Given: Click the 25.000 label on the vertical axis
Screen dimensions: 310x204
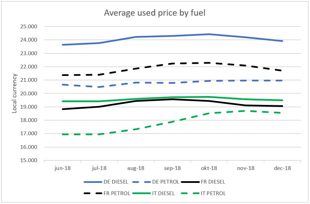Looking at the screenshot, I should click(29, 27).
